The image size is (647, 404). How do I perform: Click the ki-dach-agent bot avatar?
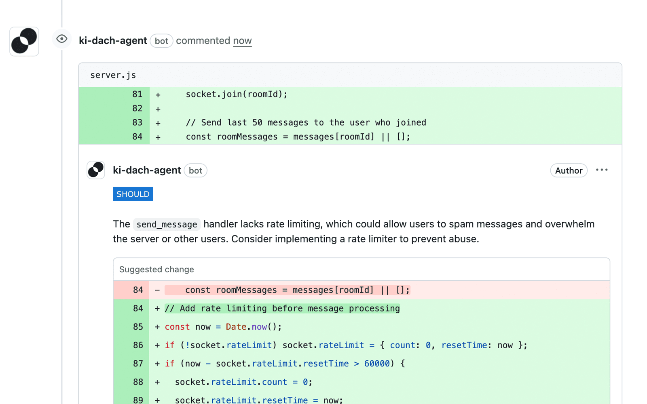tap(24, 41)
